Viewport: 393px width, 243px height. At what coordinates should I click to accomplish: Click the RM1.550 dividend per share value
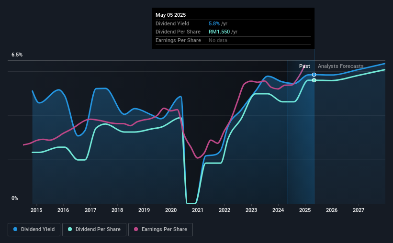point(219,32)
